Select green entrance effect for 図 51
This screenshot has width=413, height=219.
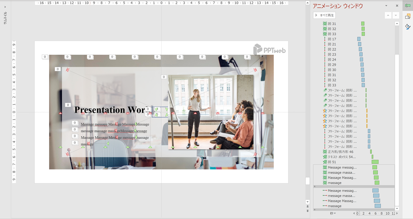(325, 162)
